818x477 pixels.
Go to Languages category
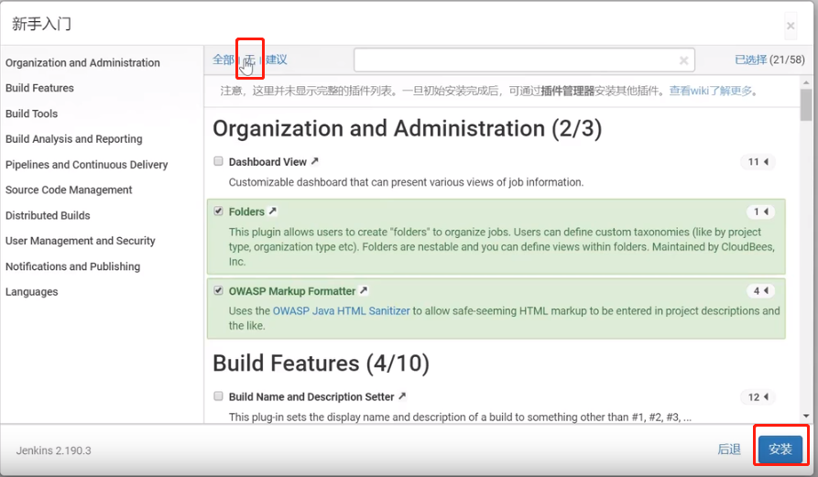point(31,292)
